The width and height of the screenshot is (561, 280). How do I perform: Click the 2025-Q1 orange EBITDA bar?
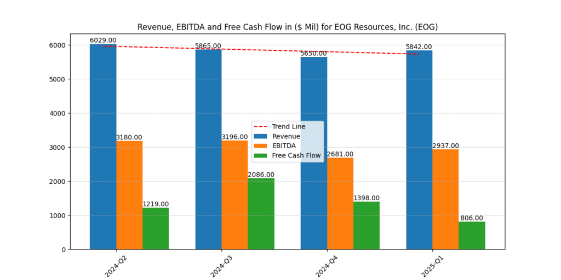pyautogui.click(x=445, y=200)
